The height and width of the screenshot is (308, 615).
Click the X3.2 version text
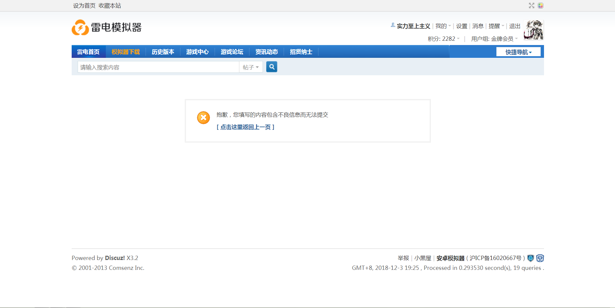point(132,258)
